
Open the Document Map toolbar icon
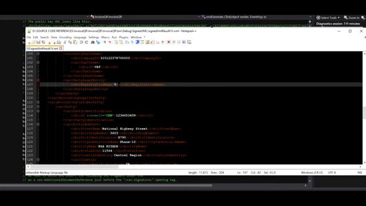click(x=148, y=42)
